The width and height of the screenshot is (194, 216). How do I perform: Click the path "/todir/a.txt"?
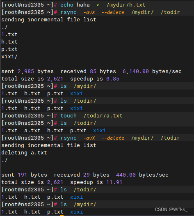(103, 116)
